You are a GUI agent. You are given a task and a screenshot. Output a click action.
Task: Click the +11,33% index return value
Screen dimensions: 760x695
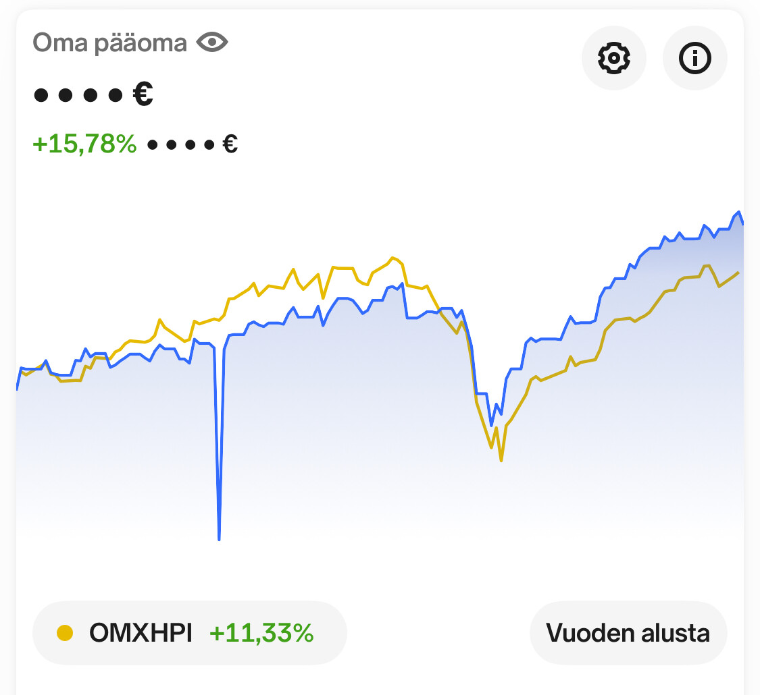click(x=261, y=632)
